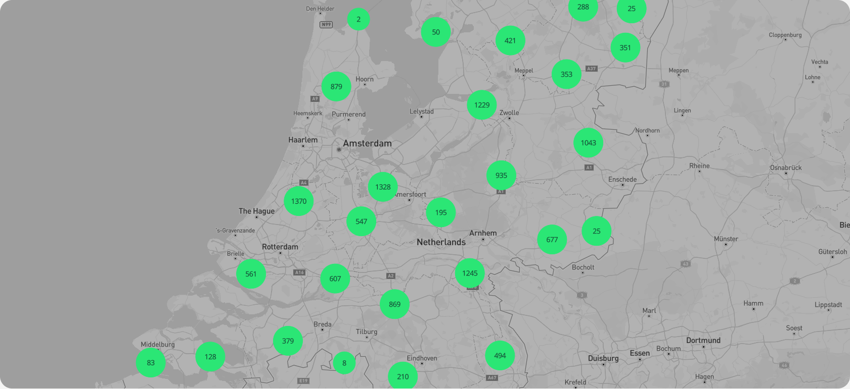Select the 195 cluster marker
850x389 pixels.
pyautogui.click(x=441, y=213)
